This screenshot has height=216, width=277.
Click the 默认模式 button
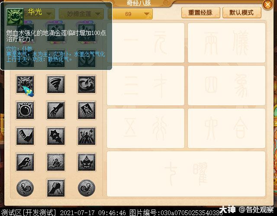pos(242,13)
